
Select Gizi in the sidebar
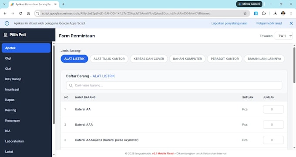pos(26,69)
